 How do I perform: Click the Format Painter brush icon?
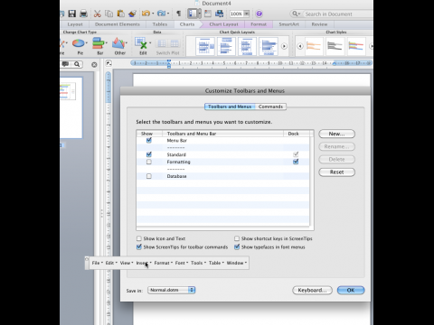(132, 14)
